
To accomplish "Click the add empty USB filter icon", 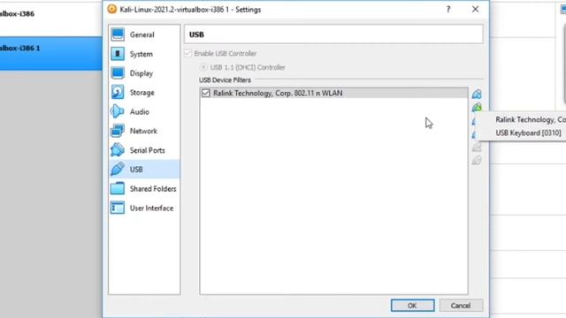I will 477,95.
